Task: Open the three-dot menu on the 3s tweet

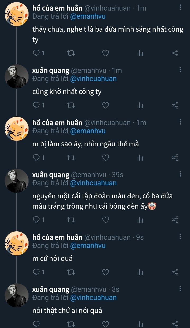Action: pyautogui.click(x=180, y=288)
